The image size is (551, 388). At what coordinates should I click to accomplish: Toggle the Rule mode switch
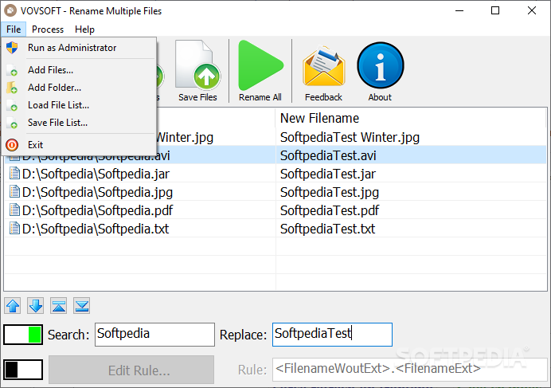(x=23, y=370)
